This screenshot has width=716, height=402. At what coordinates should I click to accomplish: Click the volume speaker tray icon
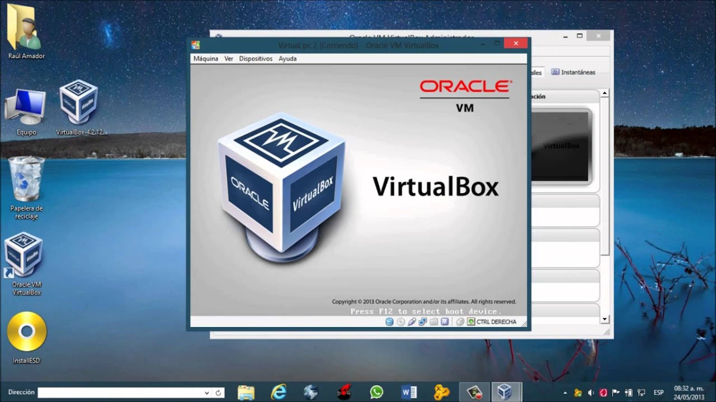tap(591, 393)
